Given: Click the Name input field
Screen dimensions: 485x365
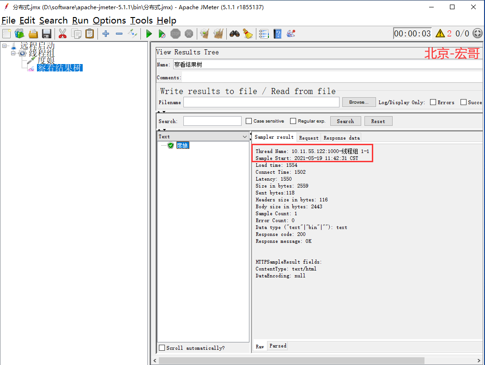Looking at the screenshot, I should [x=328, y=65].
